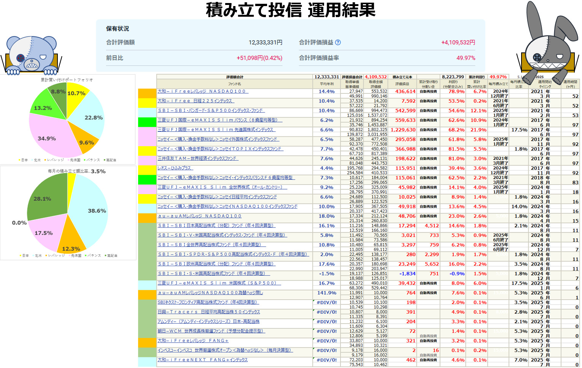This screenshot has height=368, width=582.
Task: Open SBIネクスト・フロンティア高配当株式ファンド link
Action: (208, 302)
